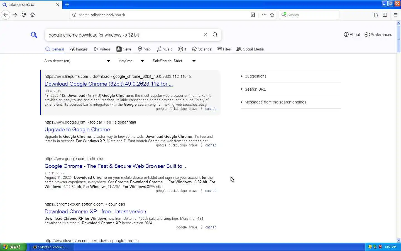Click the SearXNG logo magnifier
Screen dimensions: 401x251
(34, 35)
